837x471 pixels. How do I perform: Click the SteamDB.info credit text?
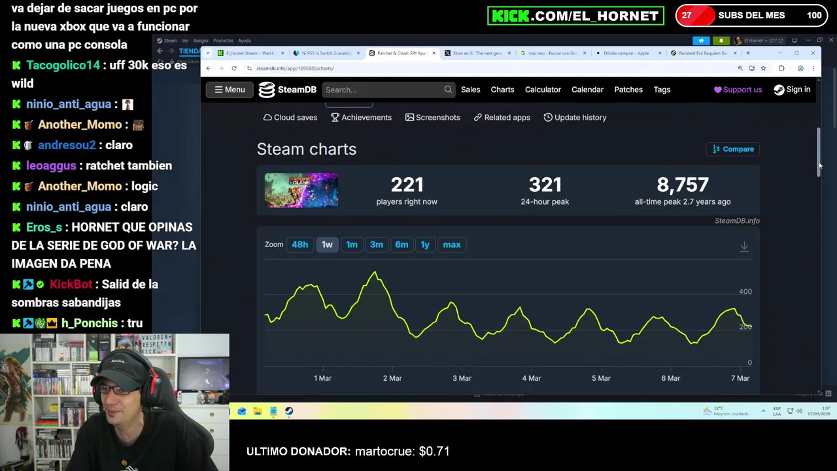737,221
